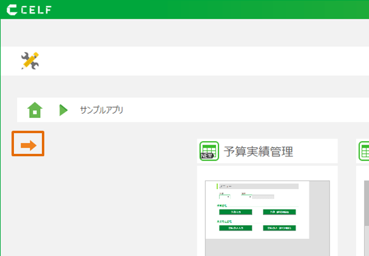Click the 予算実績管理 spreadsheet icon with NEW badge
The width and height of the screenshot is (369, 256).
[x=209, y=151]
